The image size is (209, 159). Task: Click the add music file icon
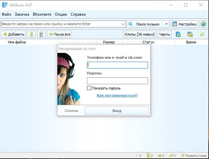click(x=178, y=34)
